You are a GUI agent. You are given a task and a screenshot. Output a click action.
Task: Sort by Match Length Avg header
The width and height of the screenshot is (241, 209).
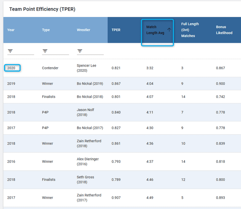155,30
